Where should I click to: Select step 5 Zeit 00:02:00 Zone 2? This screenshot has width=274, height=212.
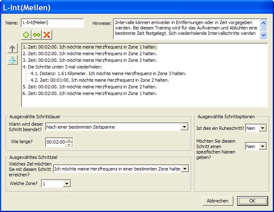coord(90,87)
